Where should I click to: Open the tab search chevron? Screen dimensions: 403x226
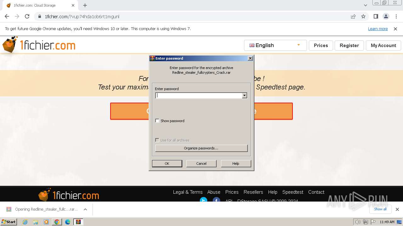[366, 5]
